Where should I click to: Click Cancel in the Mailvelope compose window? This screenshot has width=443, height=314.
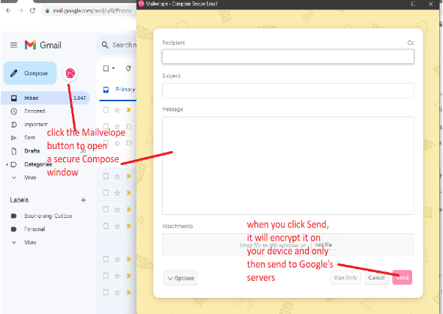(376, 278)
